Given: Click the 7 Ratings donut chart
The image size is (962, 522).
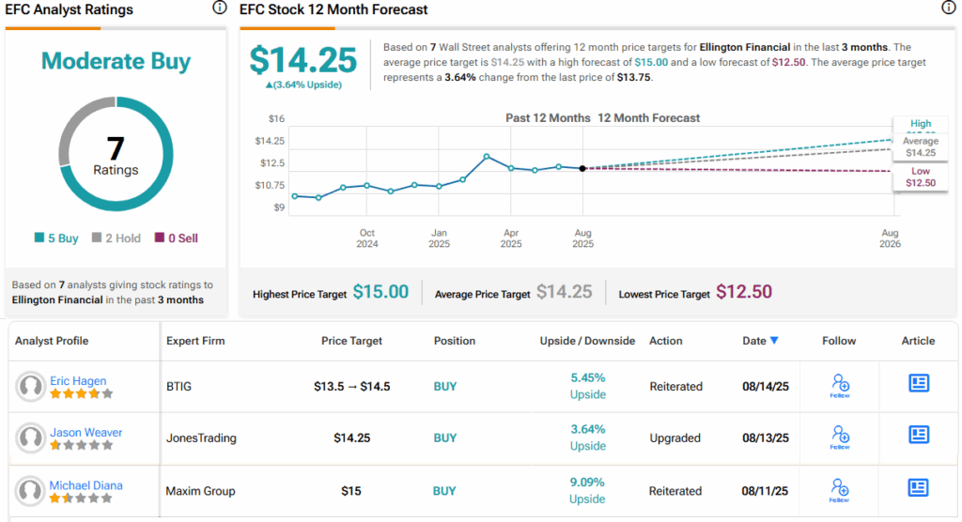Looking at the screenshot, I should [116, 153].
